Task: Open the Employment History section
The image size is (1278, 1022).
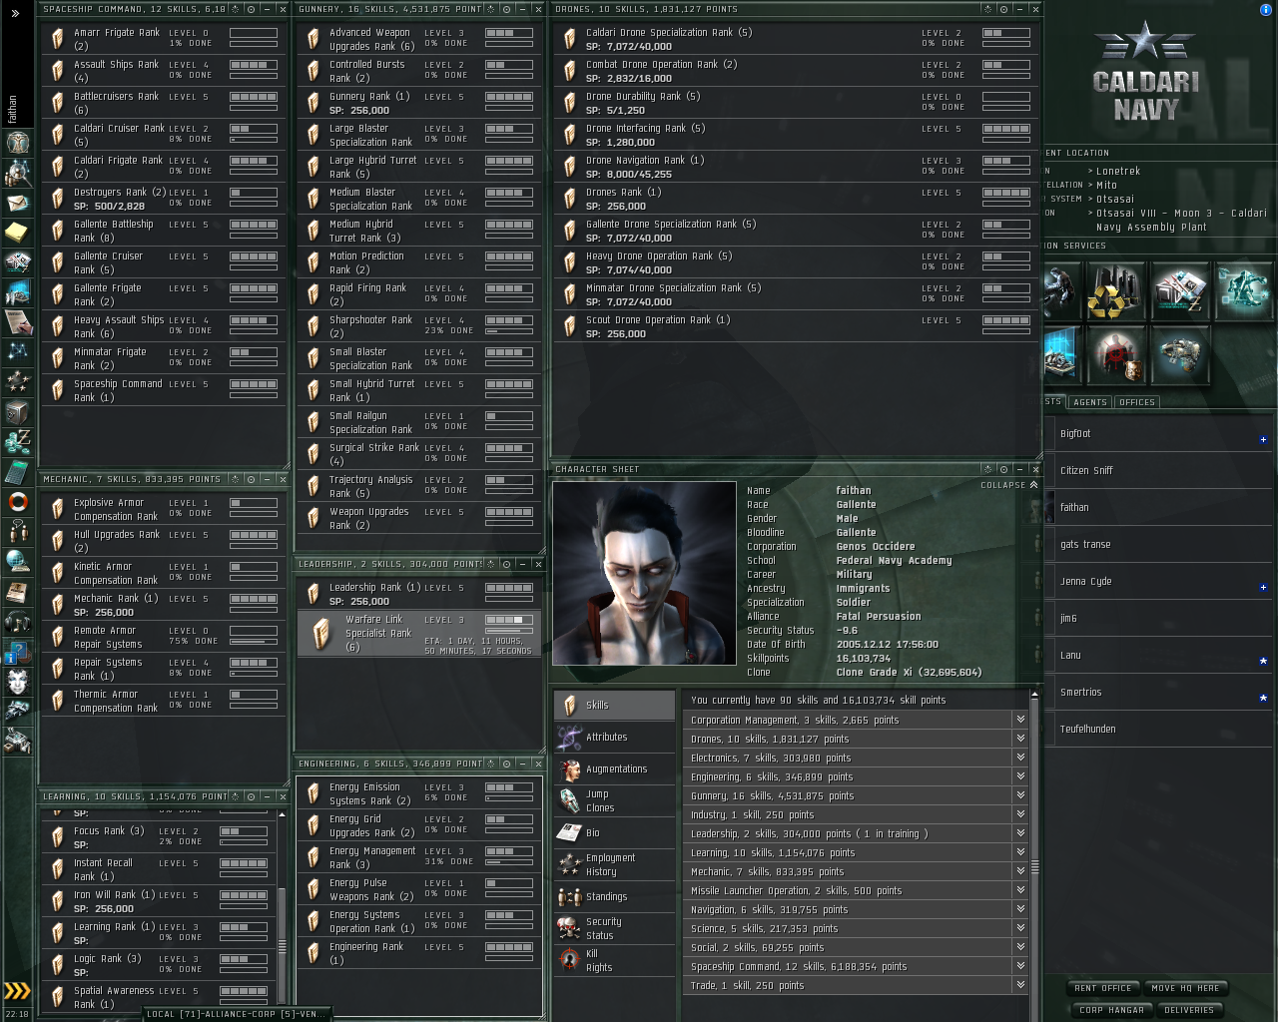Action: click(x=614, y=864)
